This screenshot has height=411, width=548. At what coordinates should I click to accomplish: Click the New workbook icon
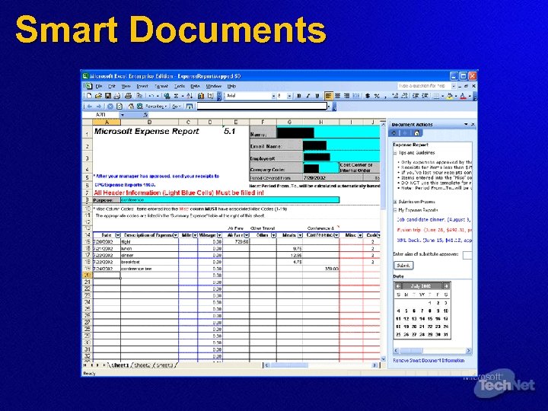(89, 96)
